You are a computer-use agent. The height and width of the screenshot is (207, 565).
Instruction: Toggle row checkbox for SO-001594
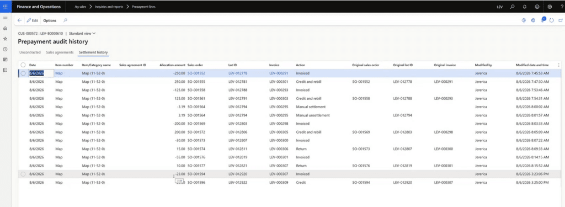[x=23, y=174]
